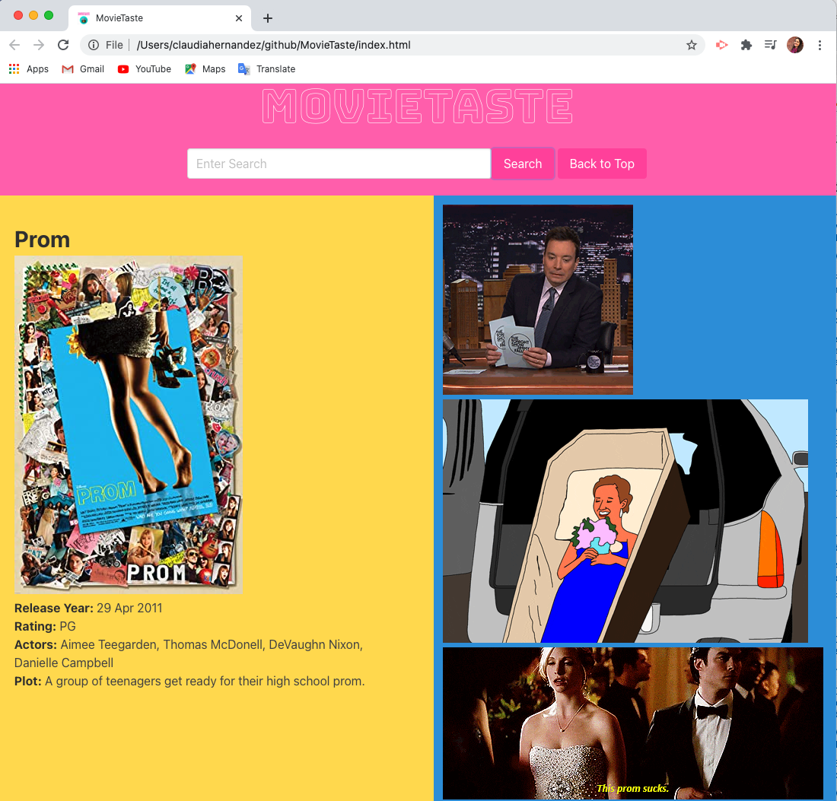Click the Chrome profile avatar
The image size is (837, 801).
click(x=795, y=45)
